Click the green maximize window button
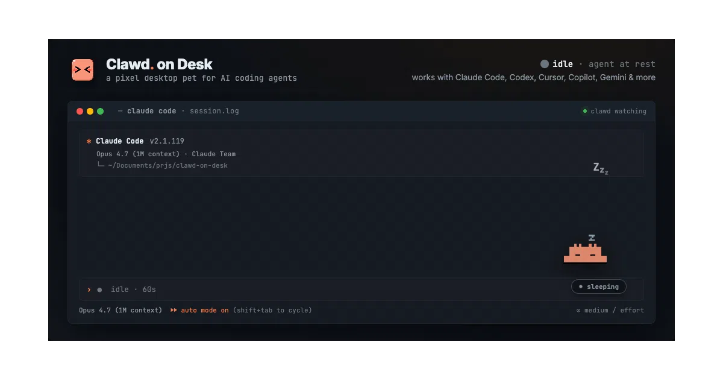 100,111
